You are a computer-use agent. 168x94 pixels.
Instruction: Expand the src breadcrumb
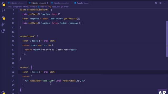9,7
